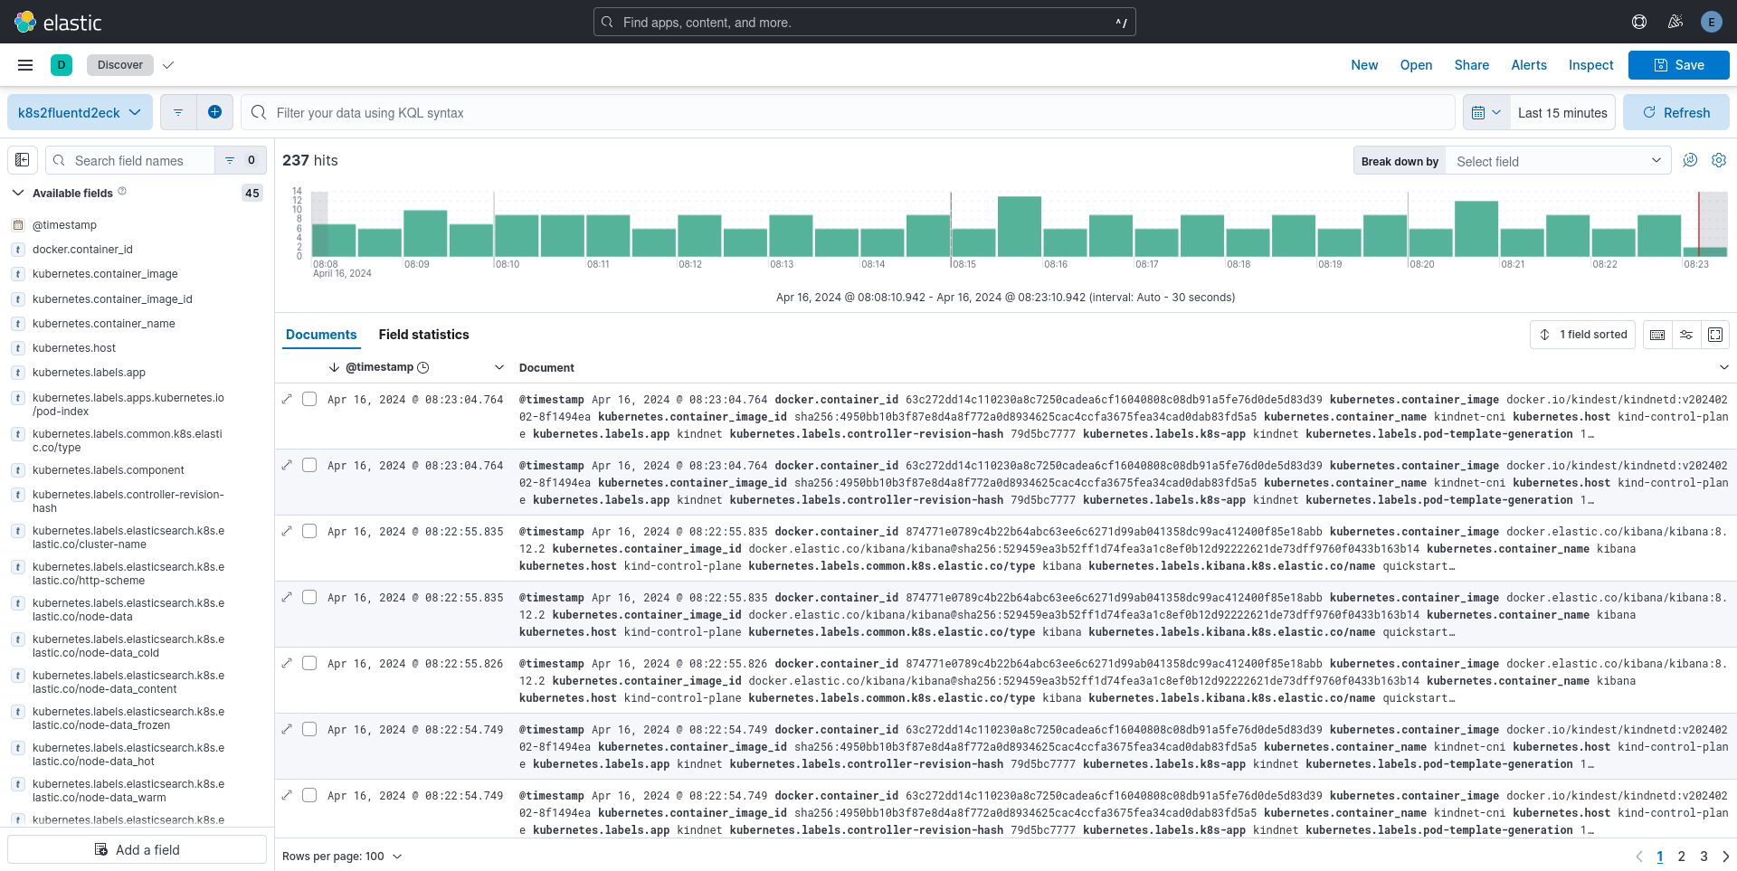This screenshot has height=871, width=1737.
Task: Open the help menu icon in header
Action: tap(1639, 22)
